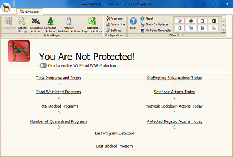The width and height of the screenshot is (233, 157).
Task: Apply the black Office theme
Action: (214, 21)
